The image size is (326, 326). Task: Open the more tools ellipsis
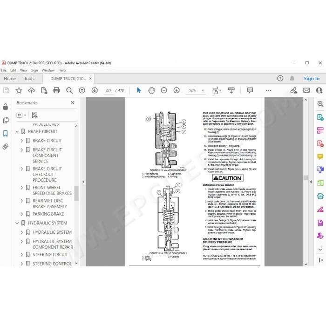coord(268,90)
